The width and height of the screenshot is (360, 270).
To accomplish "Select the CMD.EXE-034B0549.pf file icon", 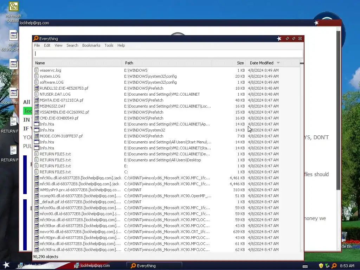I will [36, 118].
